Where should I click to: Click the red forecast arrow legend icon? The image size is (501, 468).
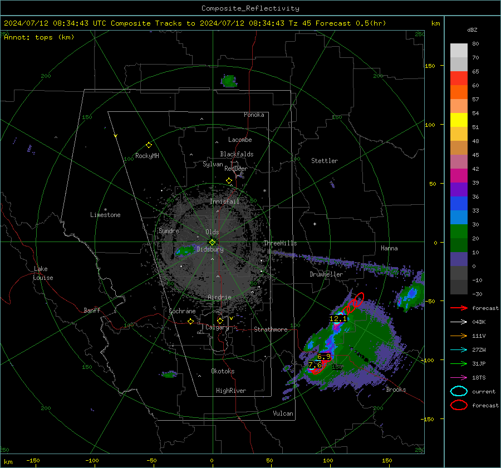coord(459,308)
